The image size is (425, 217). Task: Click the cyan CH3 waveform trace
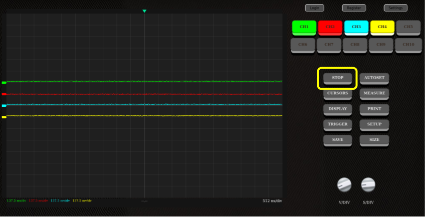tap(144, 104)
